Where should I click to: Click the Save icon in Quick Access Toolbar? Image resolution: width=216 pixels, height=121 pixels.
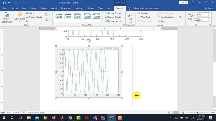click(x=4, y=3)
